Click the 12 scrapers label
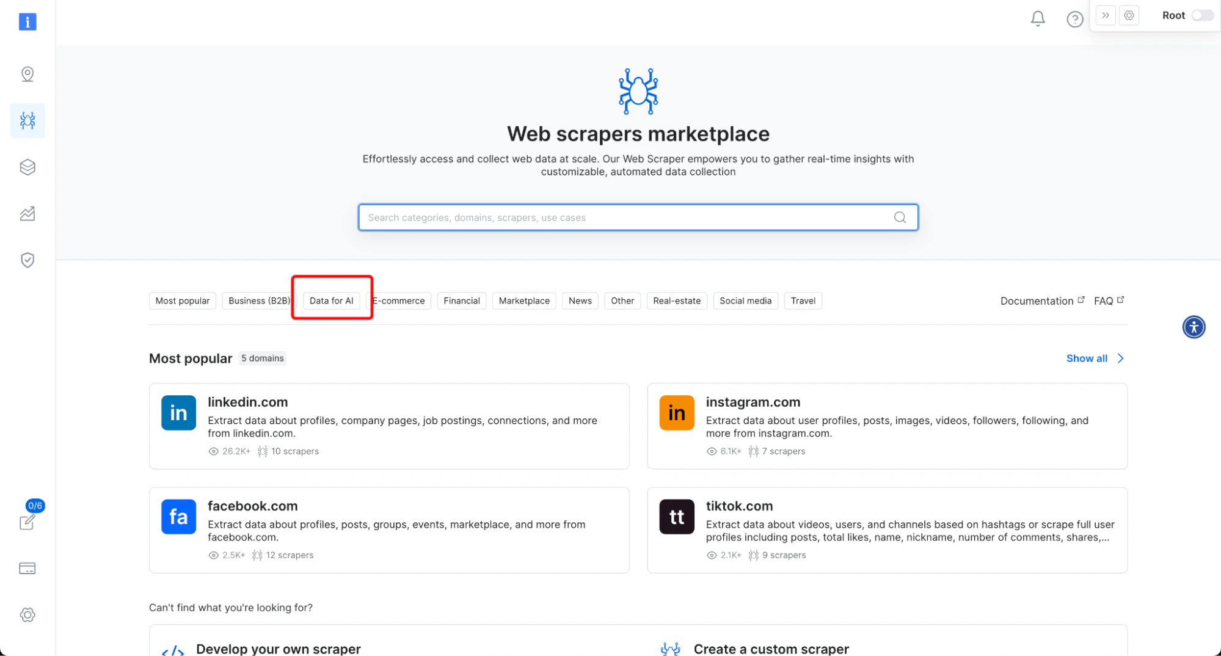 click(x=290, y=555)
